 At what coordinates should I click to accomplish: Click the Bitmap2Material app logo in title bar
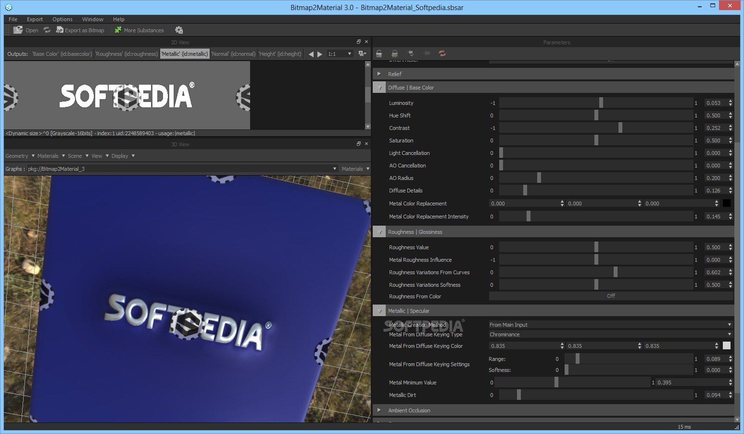coord(8,7)
